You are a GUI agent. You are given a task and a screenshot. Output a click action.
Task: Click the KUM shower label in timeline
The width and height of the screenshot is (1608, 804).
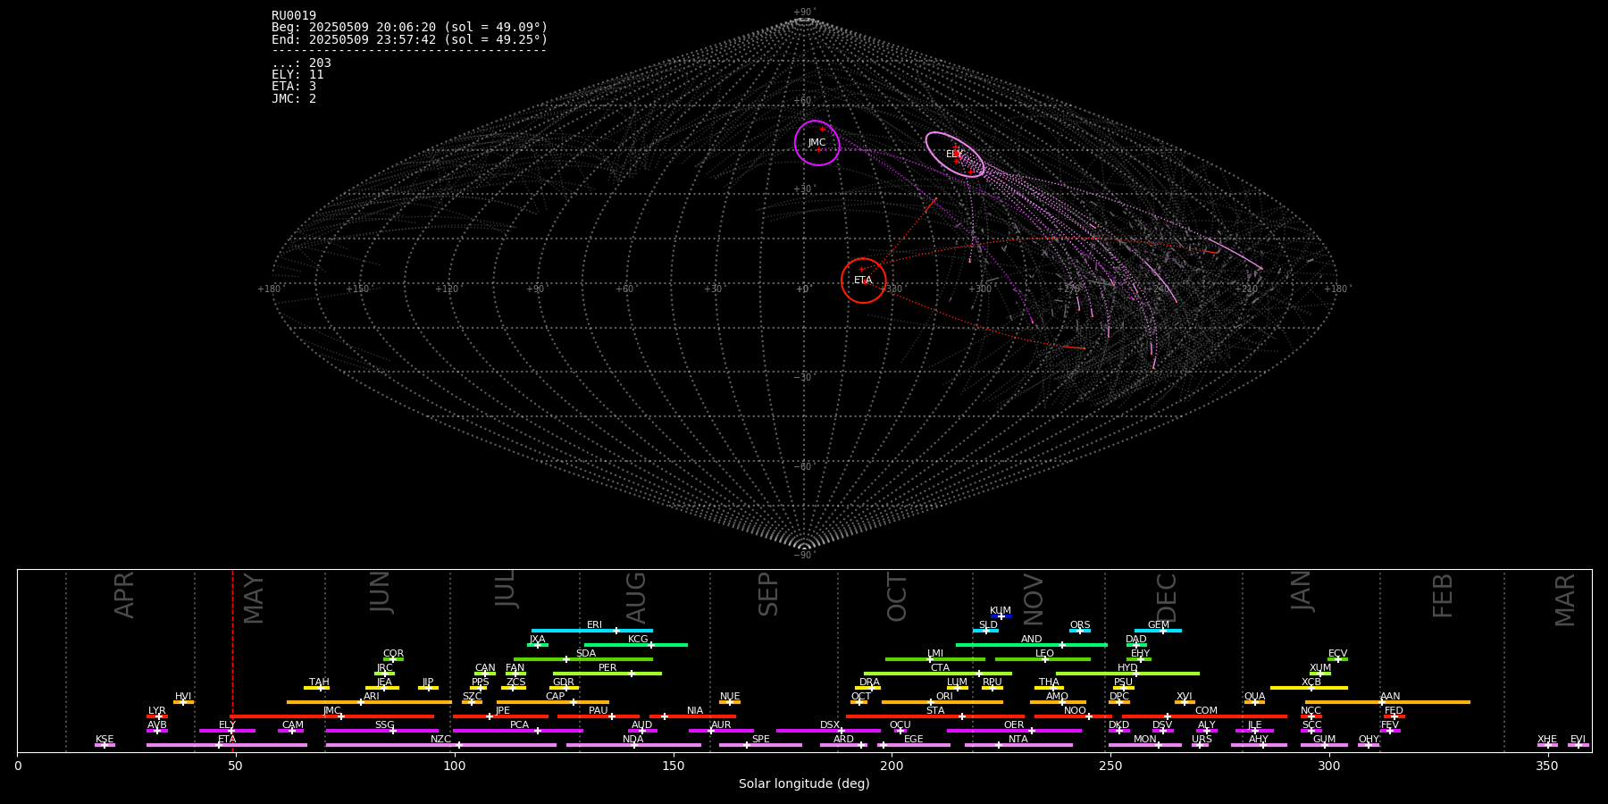[1001, 611]
